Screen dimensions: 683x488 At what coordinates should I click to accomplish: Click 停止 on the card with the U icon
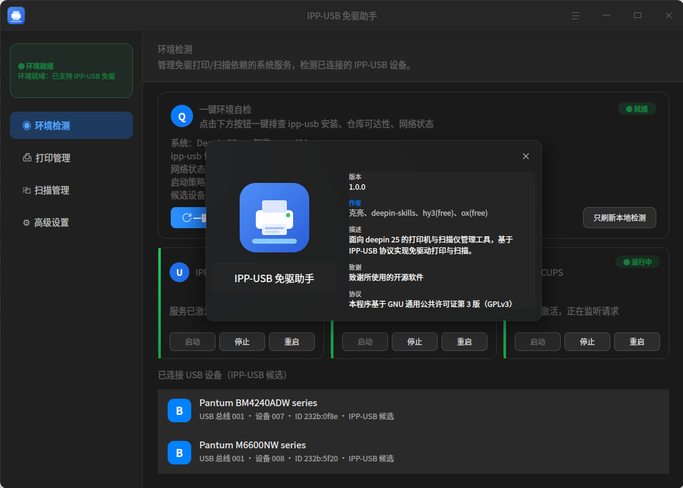(242, 342)
